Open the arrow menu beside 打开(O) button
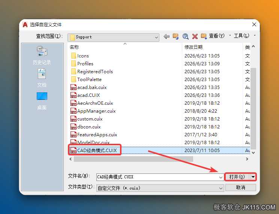Viewport: 279px width, 214px height. point(253,177)
